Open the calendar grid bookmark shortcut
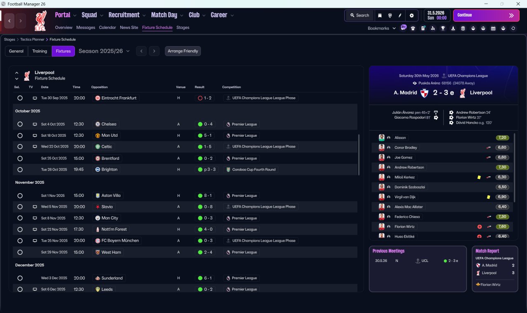The width and height of the screenshot is (527, 313). tap(493, 28)
